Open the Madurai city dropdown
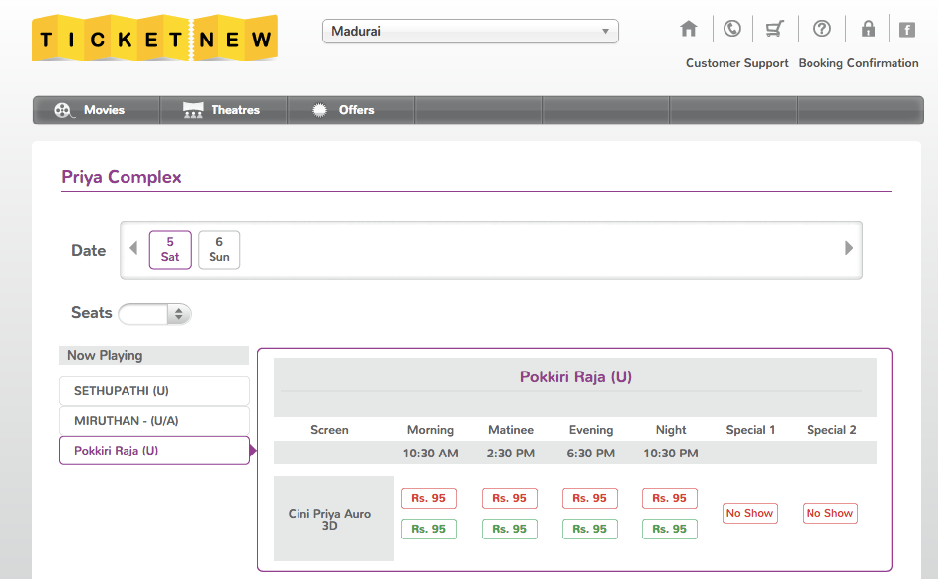 (470, 31)
